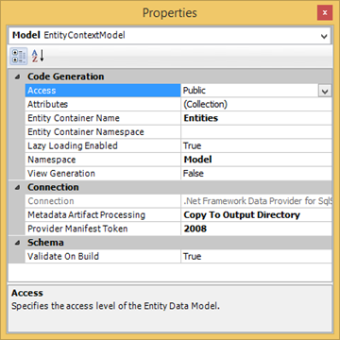Screen dimensions: 340x340
Task: Switch to Categorized view icon
Action: pyautogui.click(x=18, y=57)
